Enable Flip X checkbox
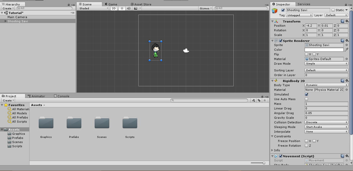The width and height of the screenshot is (353, 171). tap(306, 54)
